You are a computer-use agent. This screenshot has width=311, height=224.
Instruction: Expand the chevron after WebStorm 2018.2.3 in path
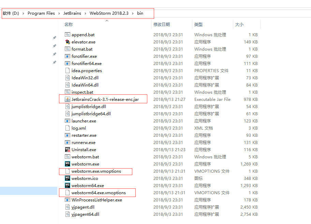pos(133,13)
